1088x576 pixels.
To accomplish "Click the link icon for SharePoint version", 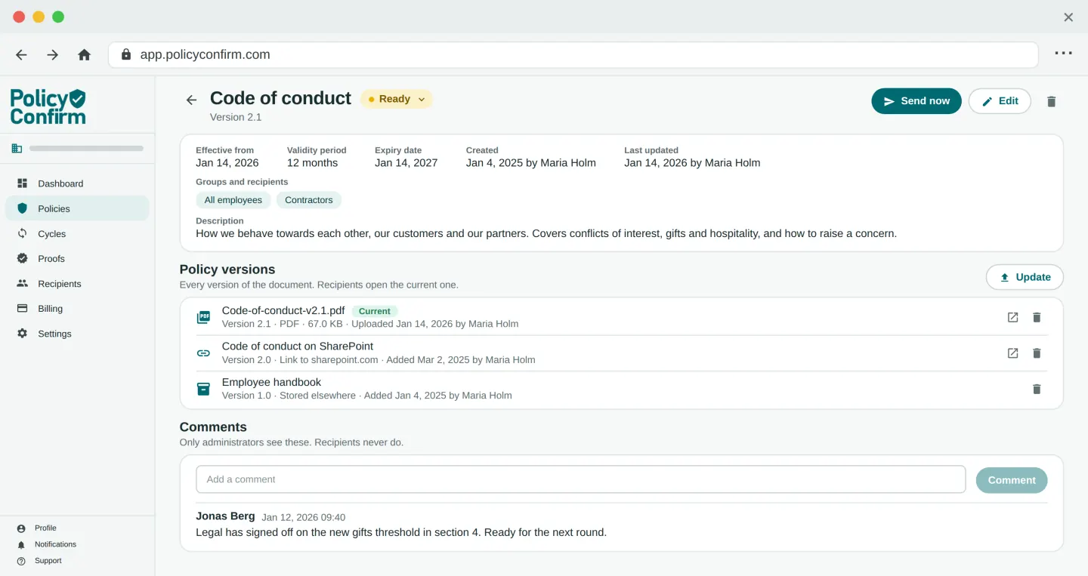I will click(x=203, y=353).
